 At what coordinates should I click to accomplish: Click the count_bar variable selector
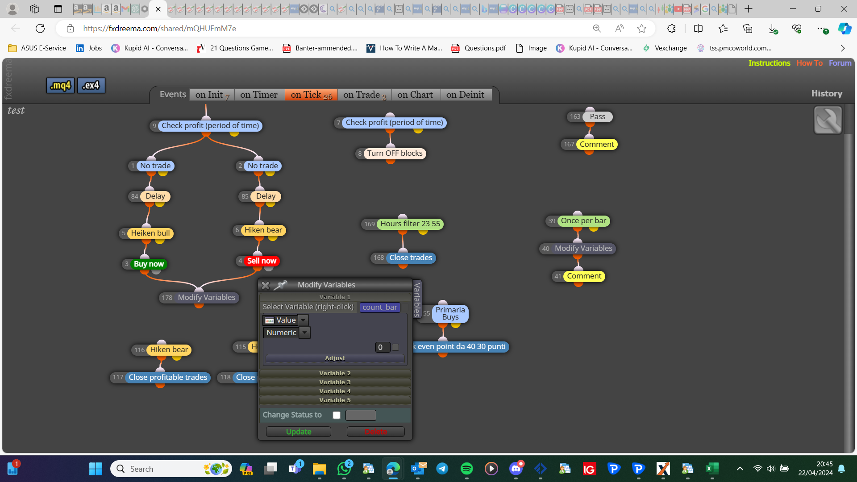click(x=380, y=307)
